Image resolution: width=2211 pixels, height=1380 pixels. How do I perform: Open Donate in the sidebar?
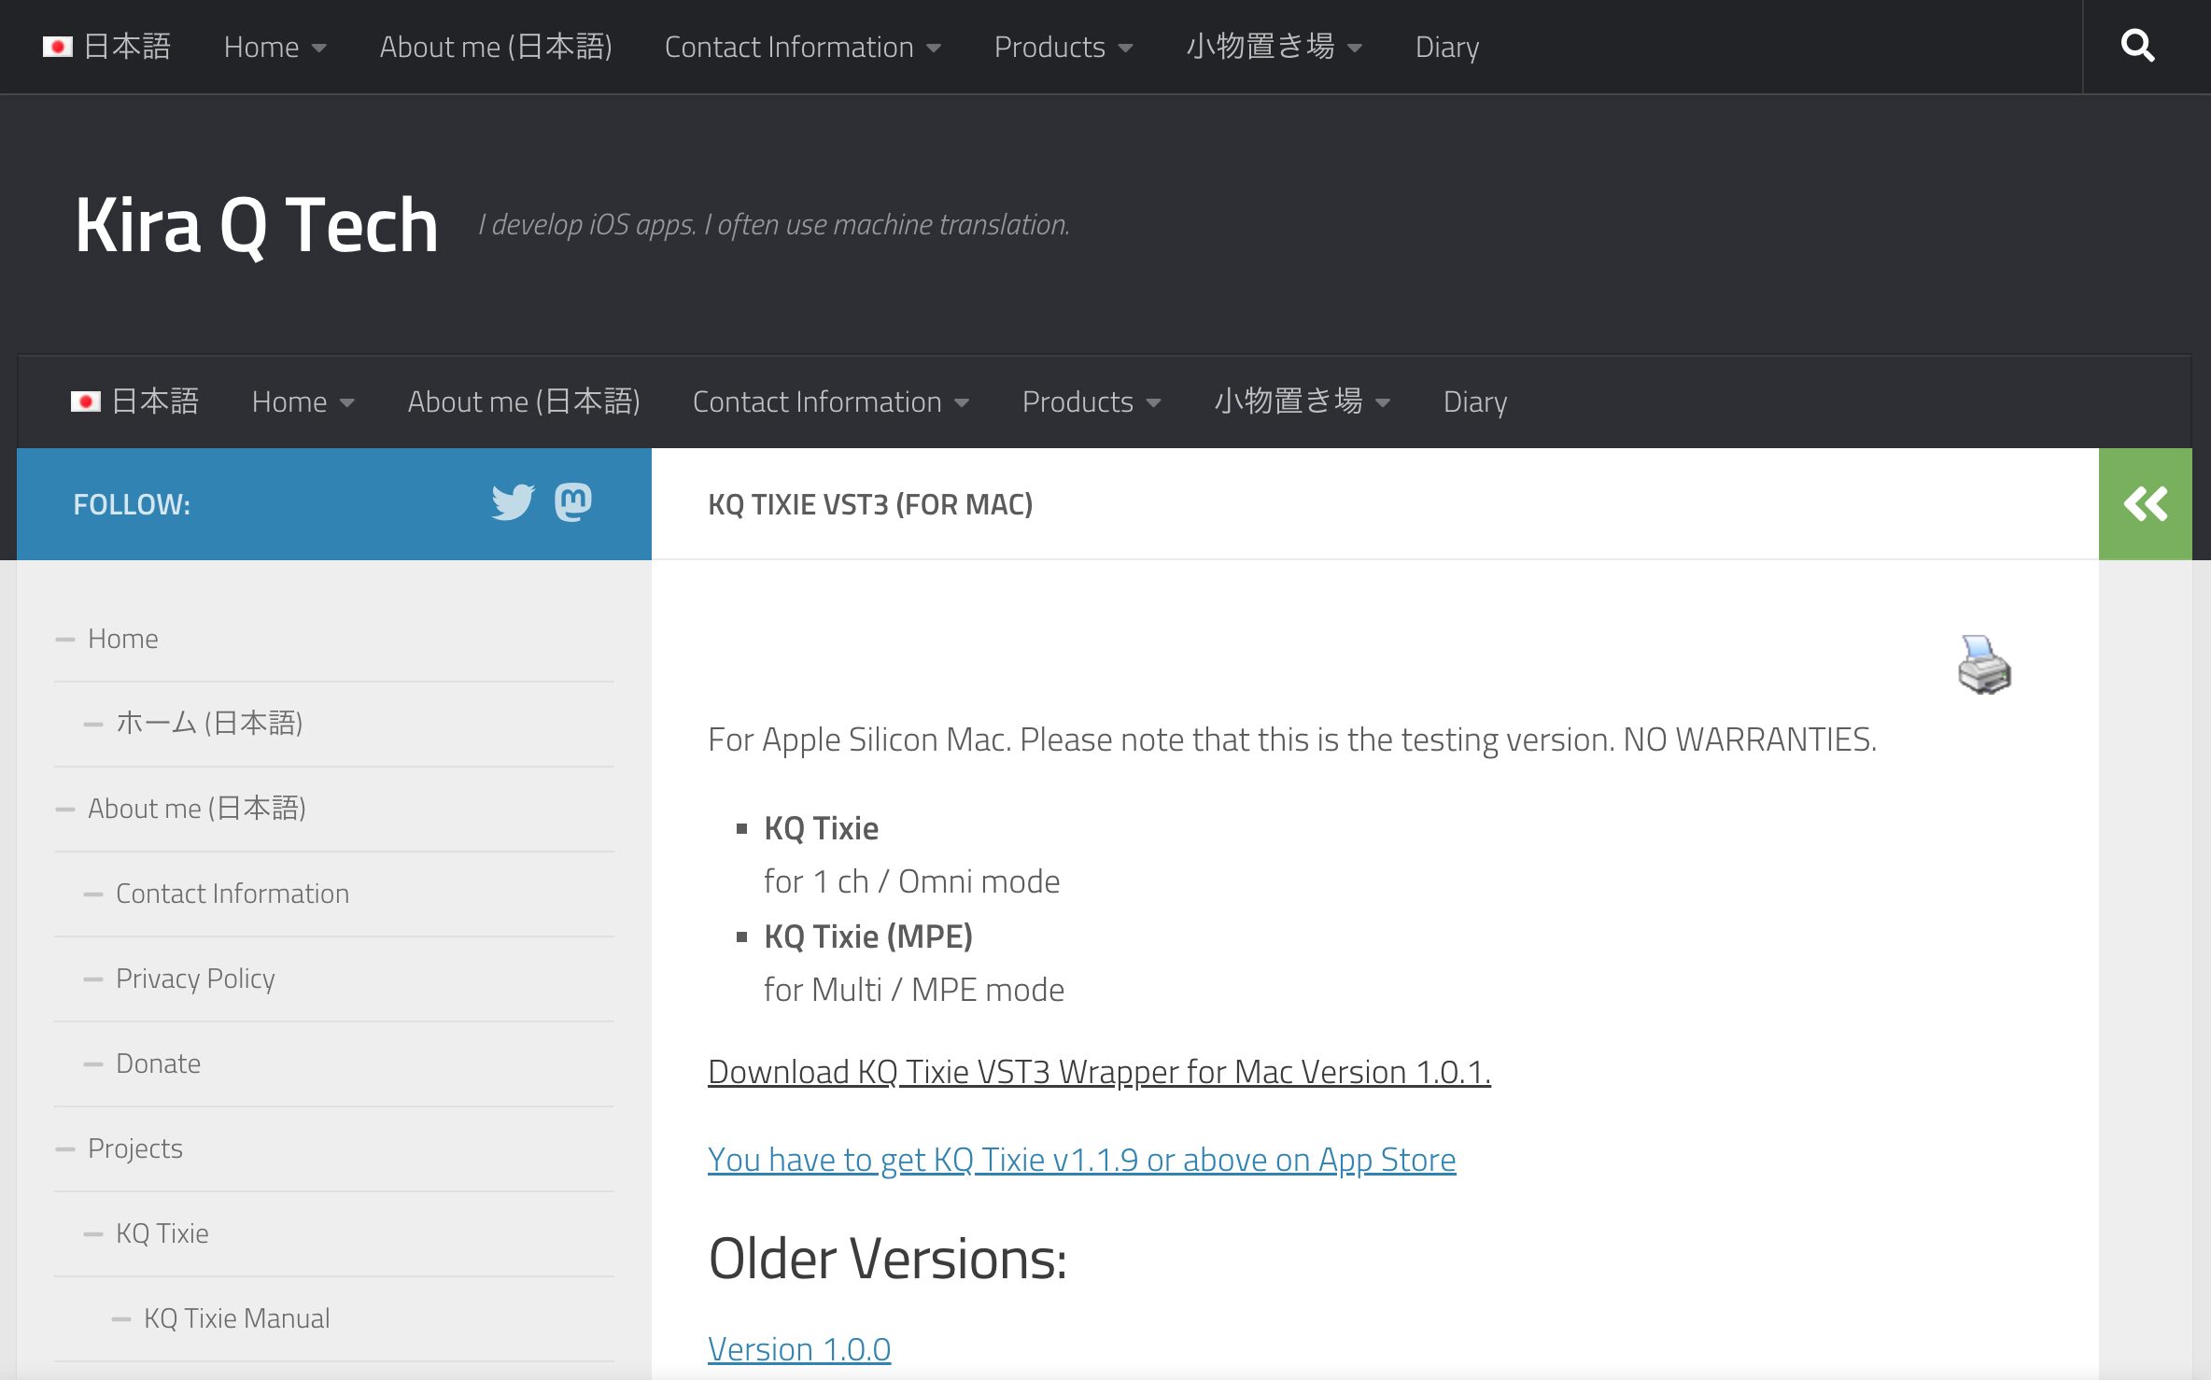pos(158,1063)
